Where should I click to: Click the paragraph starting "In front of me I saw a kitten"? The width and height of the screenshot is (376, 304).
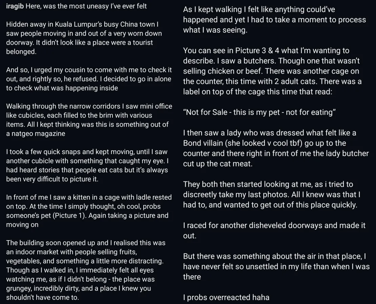pos(89,211)
